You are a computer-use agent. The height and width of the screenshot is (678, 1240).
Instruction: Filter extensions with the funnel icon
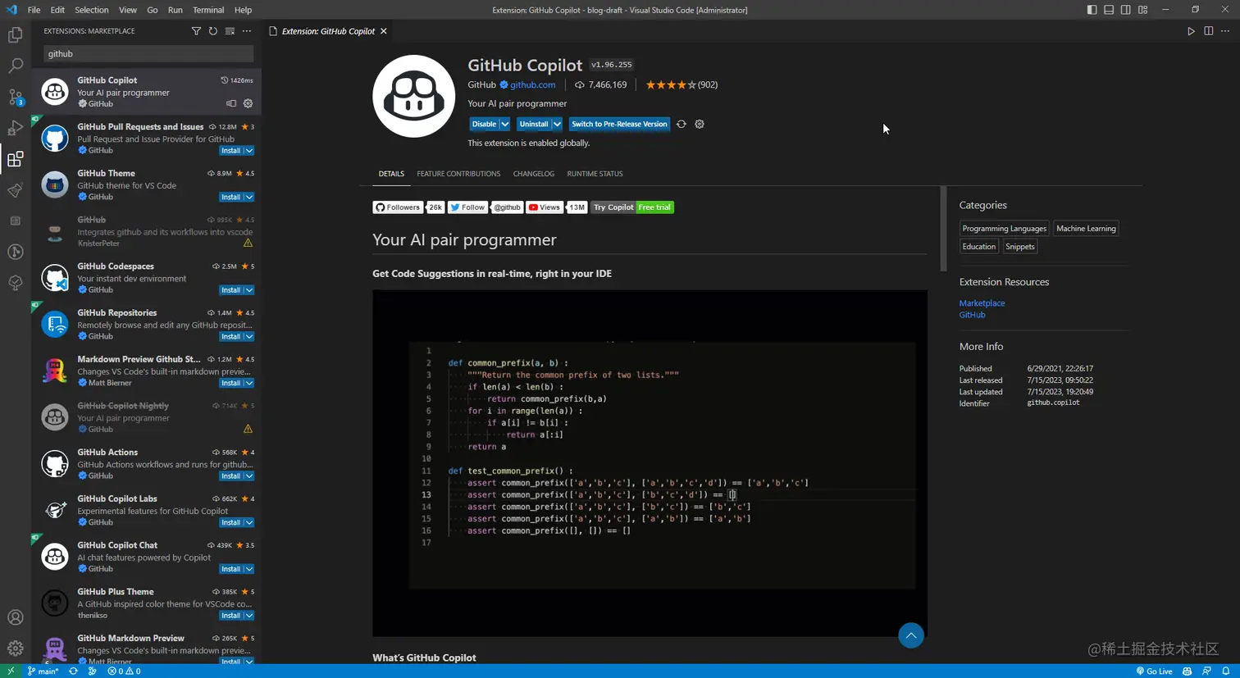point(196,31)
